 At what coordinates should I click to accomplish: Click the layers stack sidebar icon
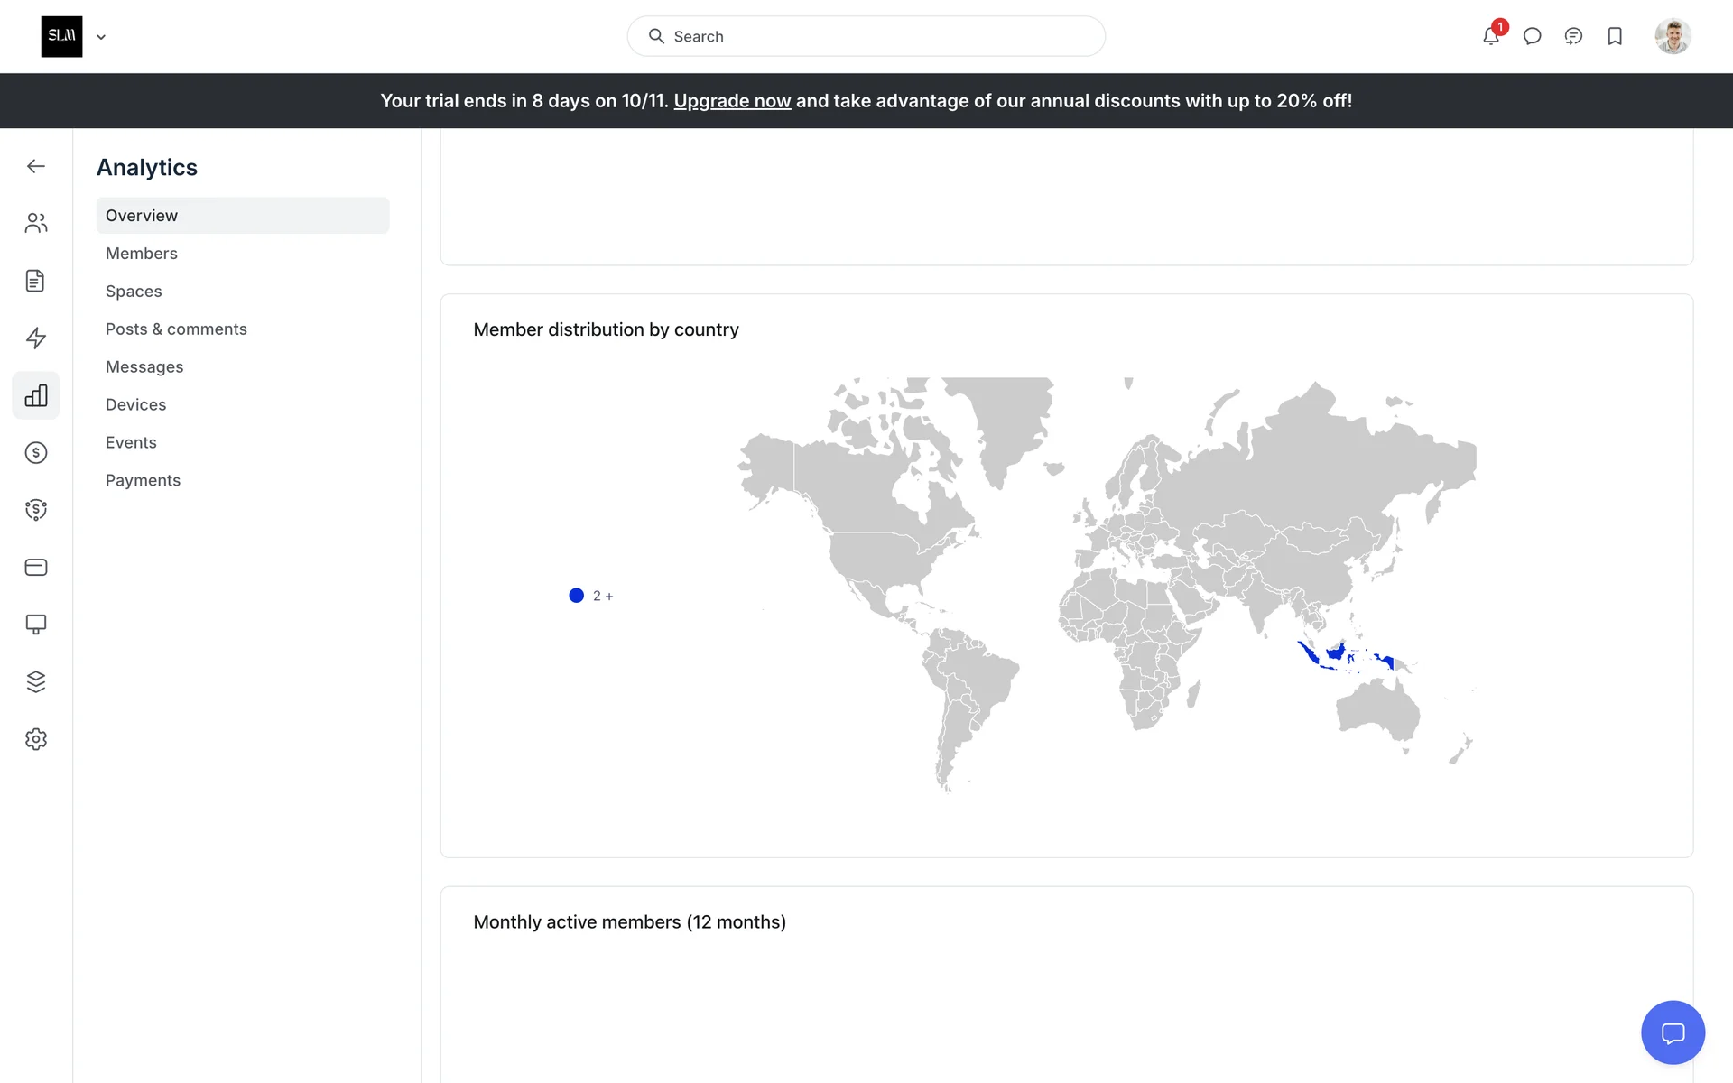tap(36, 681)
